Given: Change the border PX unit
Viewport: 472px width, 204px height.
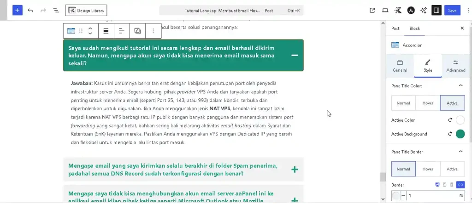Looking at the screenshot, I should tap(461, 196).
